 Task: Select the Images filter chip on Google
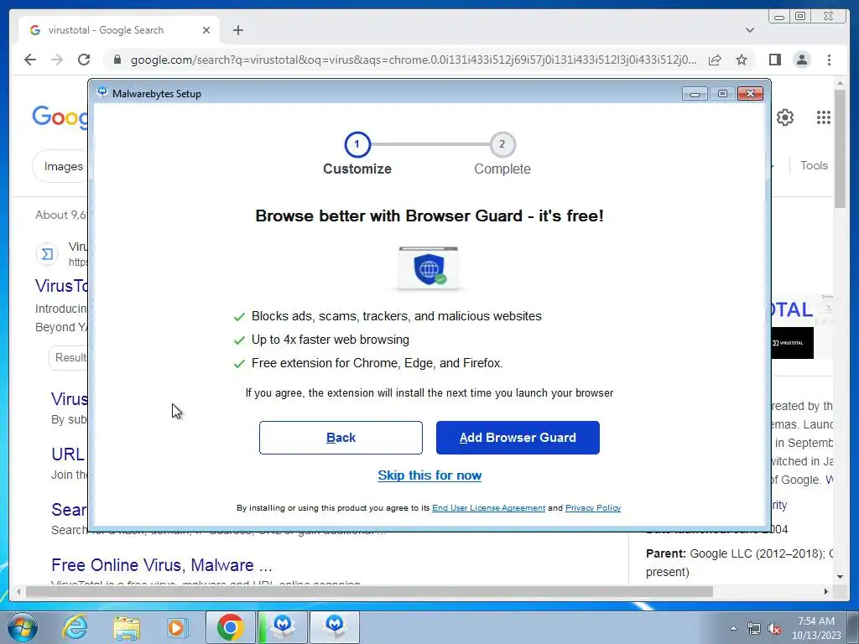[61, 166]
